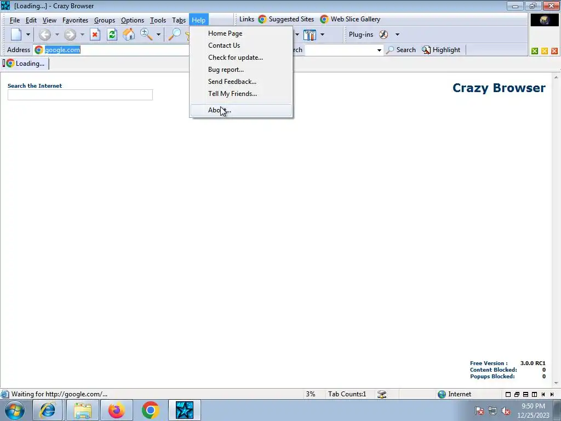Viewport: 561px width, 421px height.
Task: Click the Search button in search bar
Action: click(401, 50)
